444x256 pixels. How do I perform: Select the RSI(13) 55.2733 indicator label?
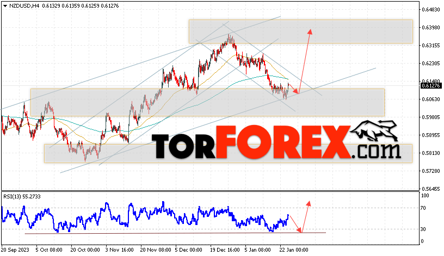pos(22,196)
